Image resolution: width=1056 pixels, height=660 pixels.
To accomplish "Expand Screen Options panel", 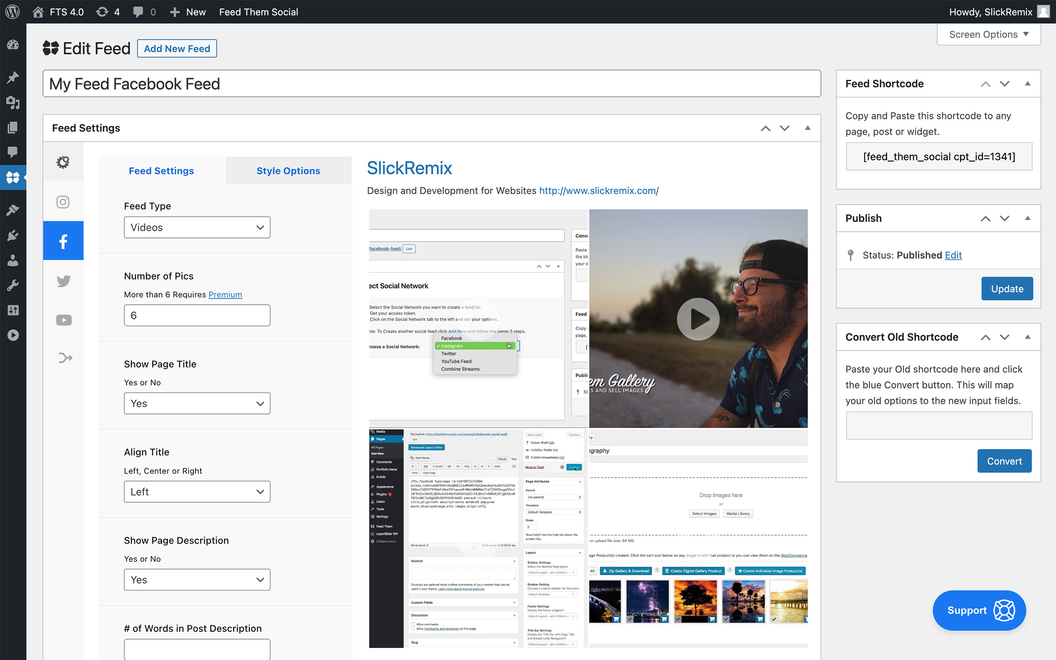I will pos(989,35).
